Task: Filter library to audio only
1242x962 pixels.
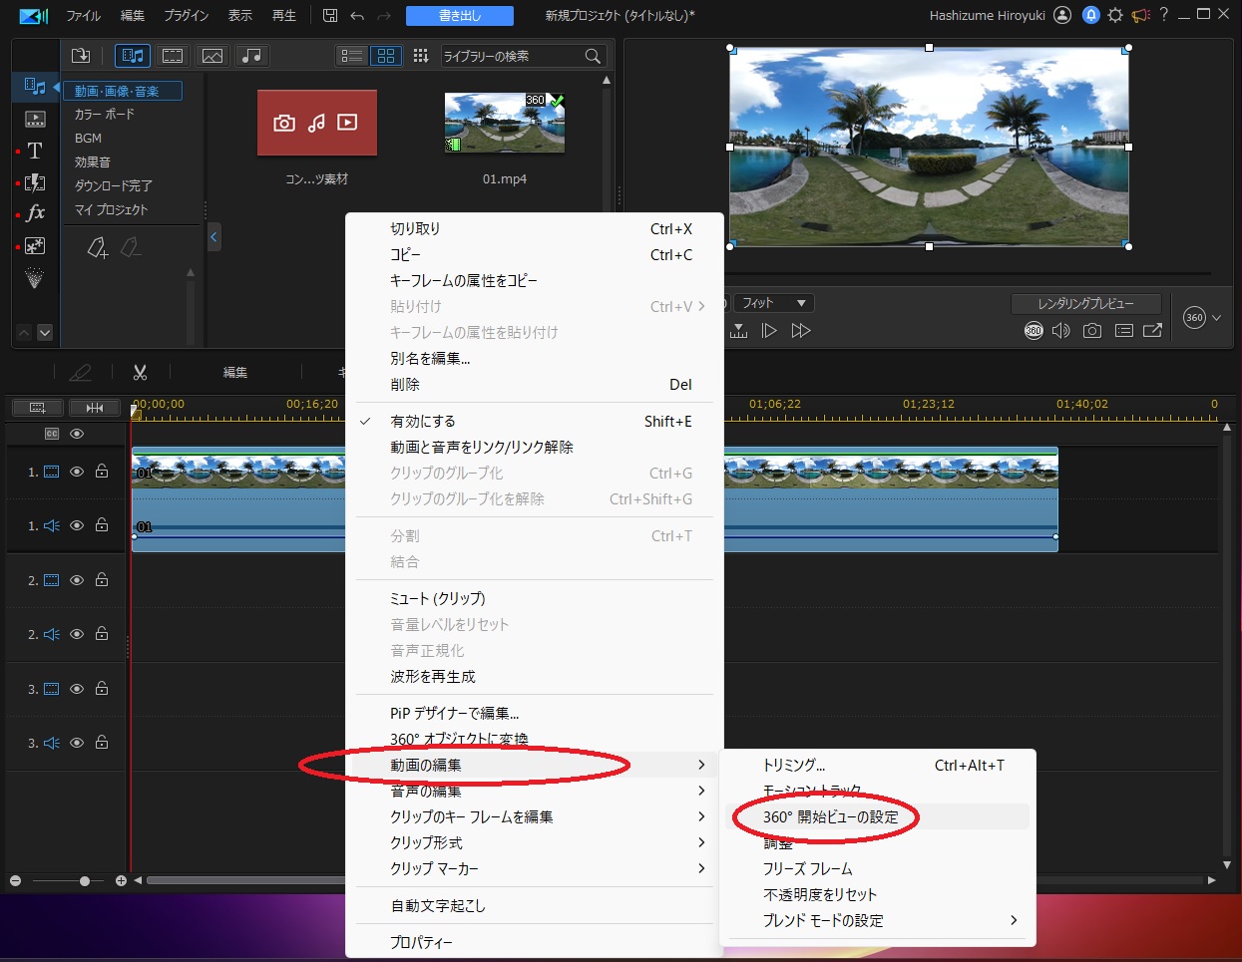Action: tap(252, 56)
